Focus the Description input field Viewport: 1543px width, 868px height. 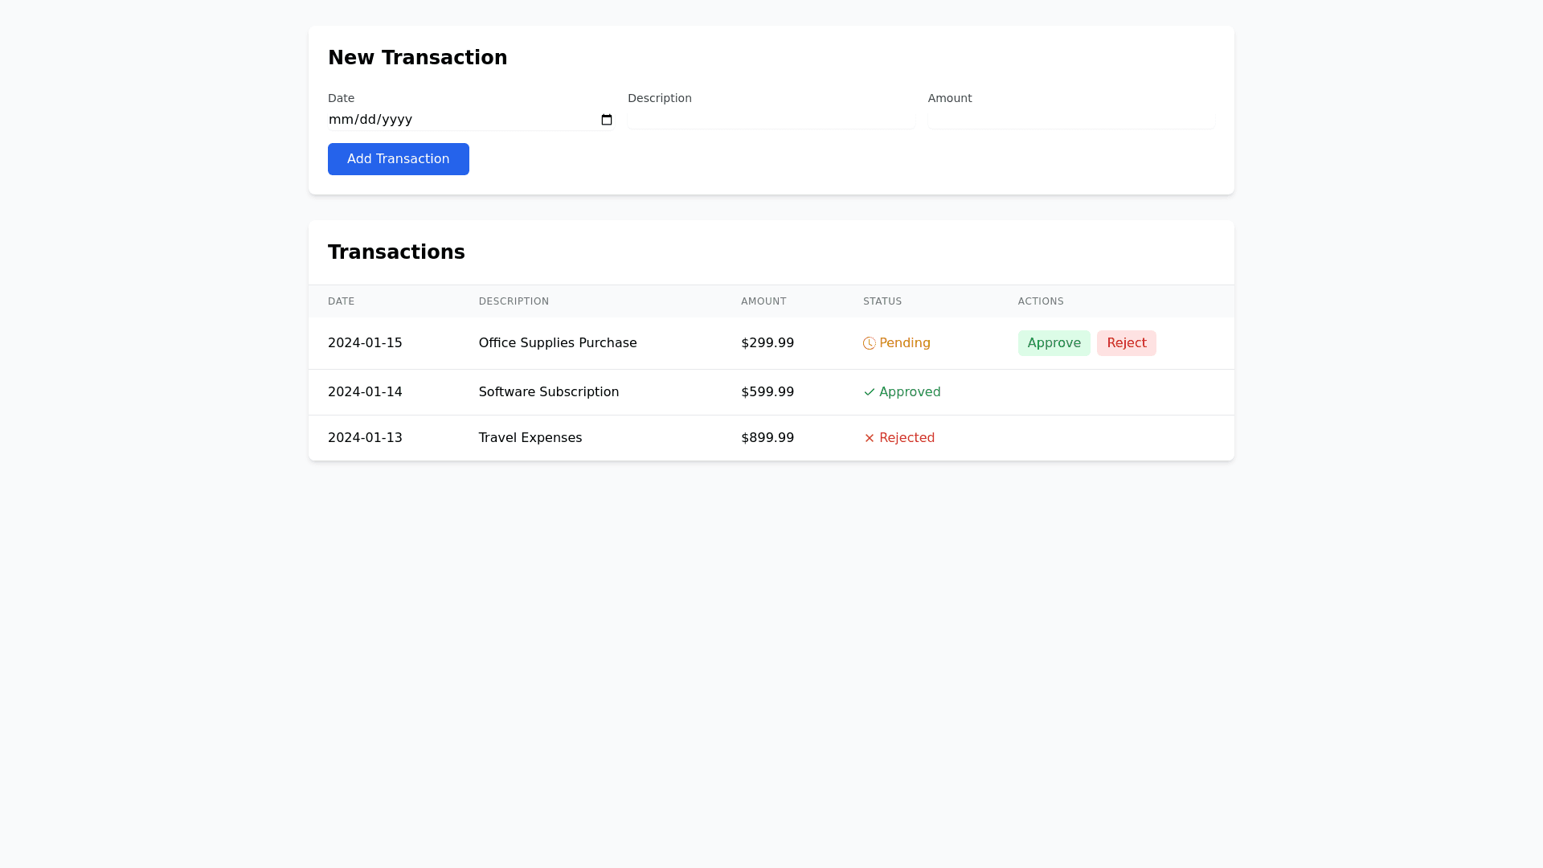click(771, 120)
